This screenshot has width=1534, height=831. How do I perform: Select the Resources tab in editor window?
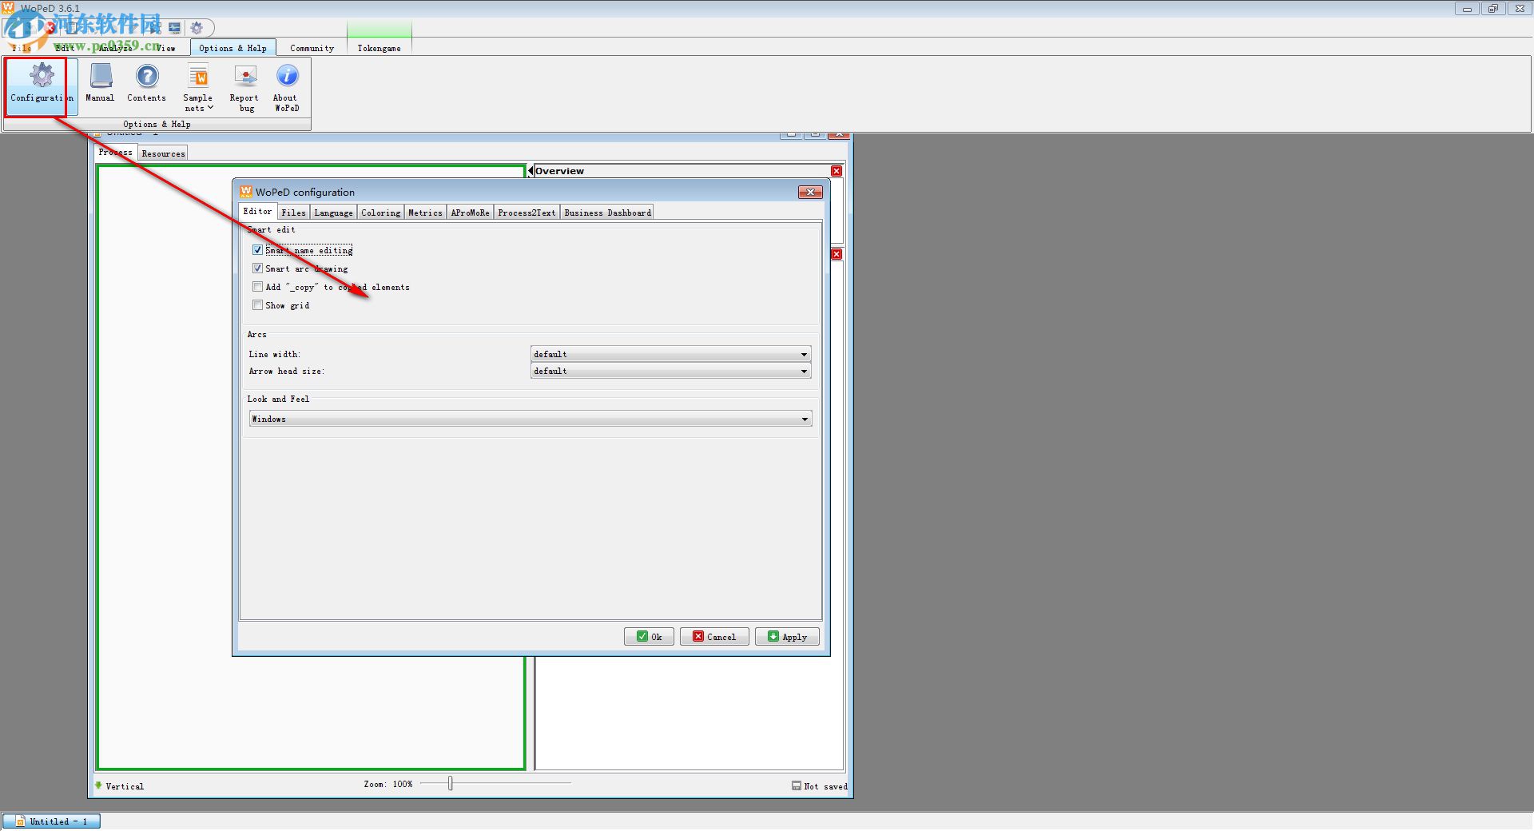point(163,153)
